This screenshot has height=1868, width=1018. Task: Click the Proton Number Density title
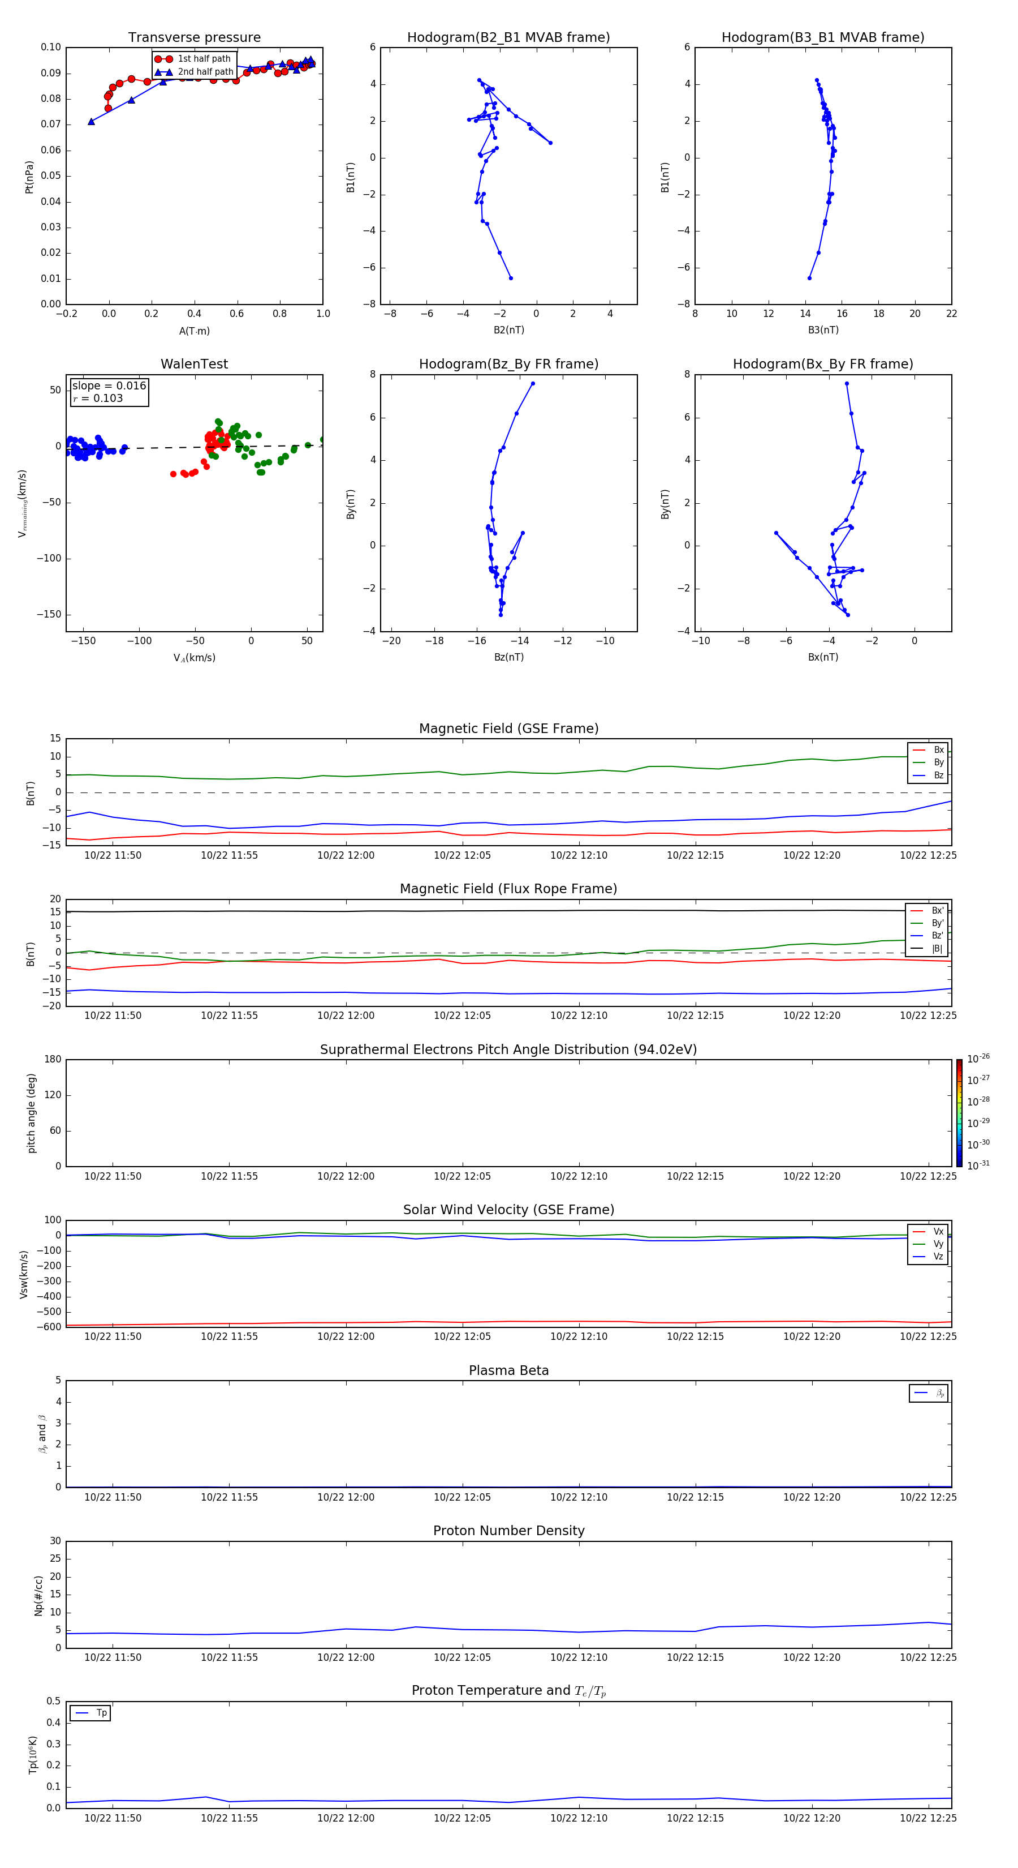(x=508, y=1531)
